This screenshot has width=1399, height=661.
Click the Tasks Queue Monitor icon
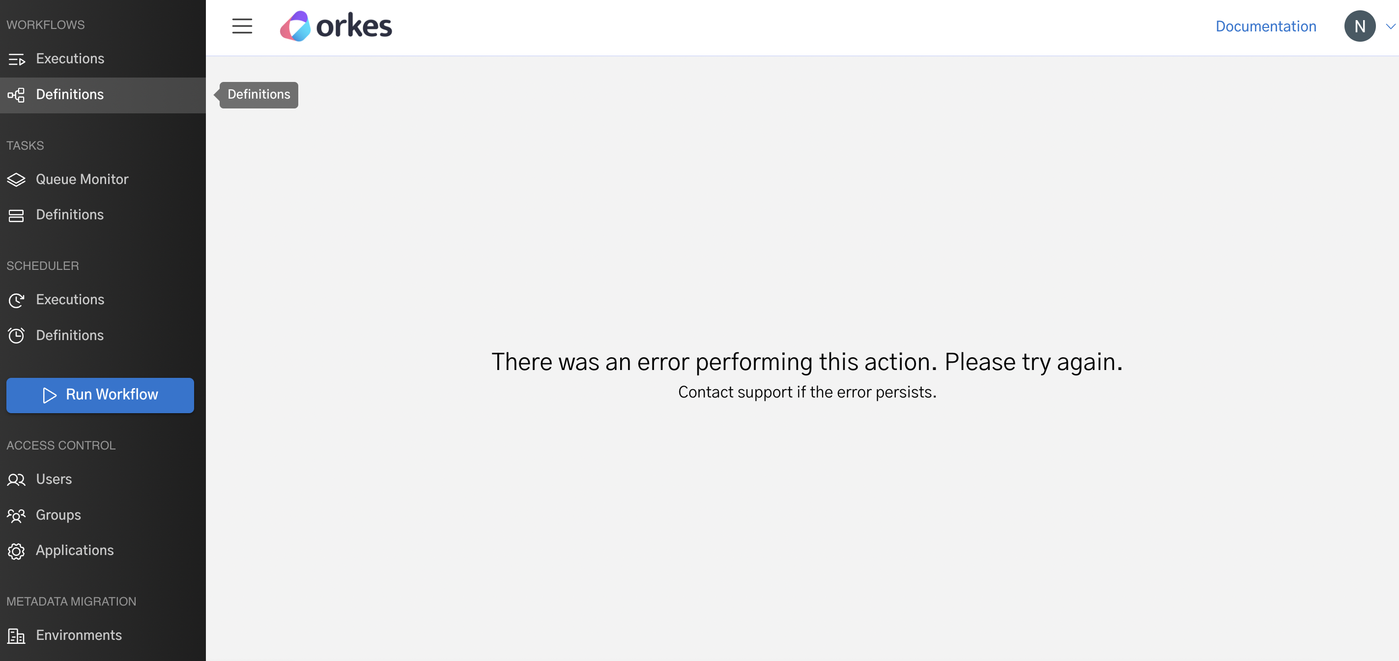(16, 179)
